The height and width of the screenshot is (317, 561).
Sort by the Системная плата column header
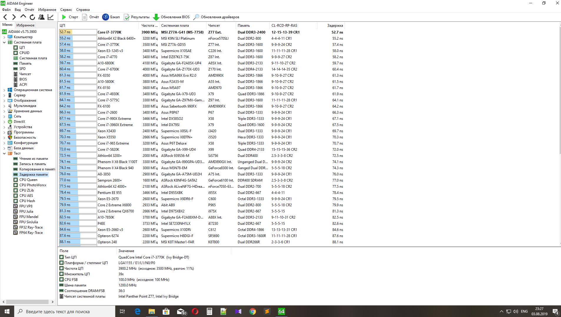click(183, 26)
